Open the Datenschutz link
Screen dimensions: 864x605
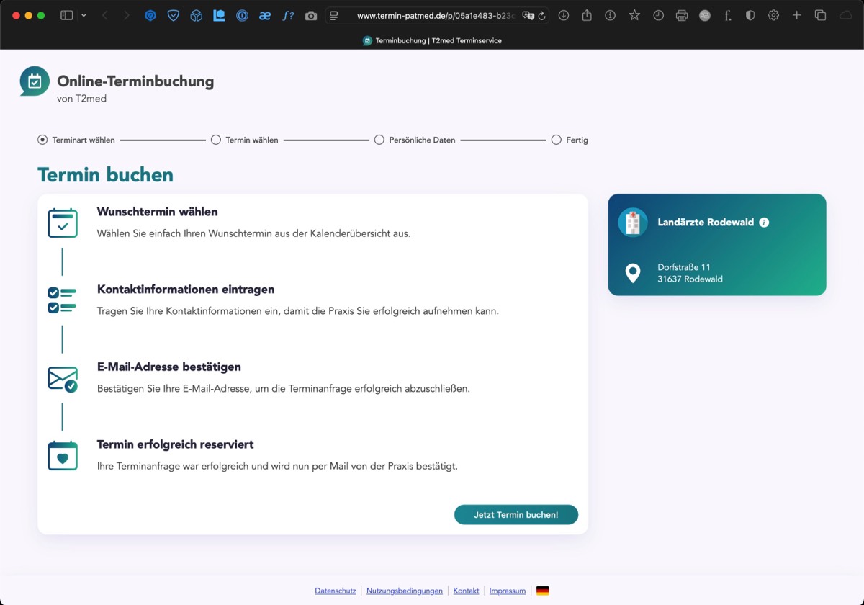point(336,591)
